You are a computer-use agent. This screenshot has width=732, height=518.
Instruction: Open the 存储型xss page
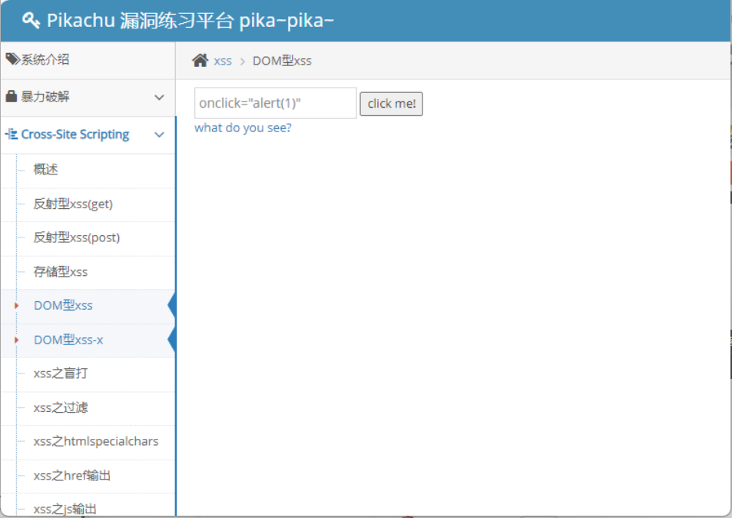point(60,271)
